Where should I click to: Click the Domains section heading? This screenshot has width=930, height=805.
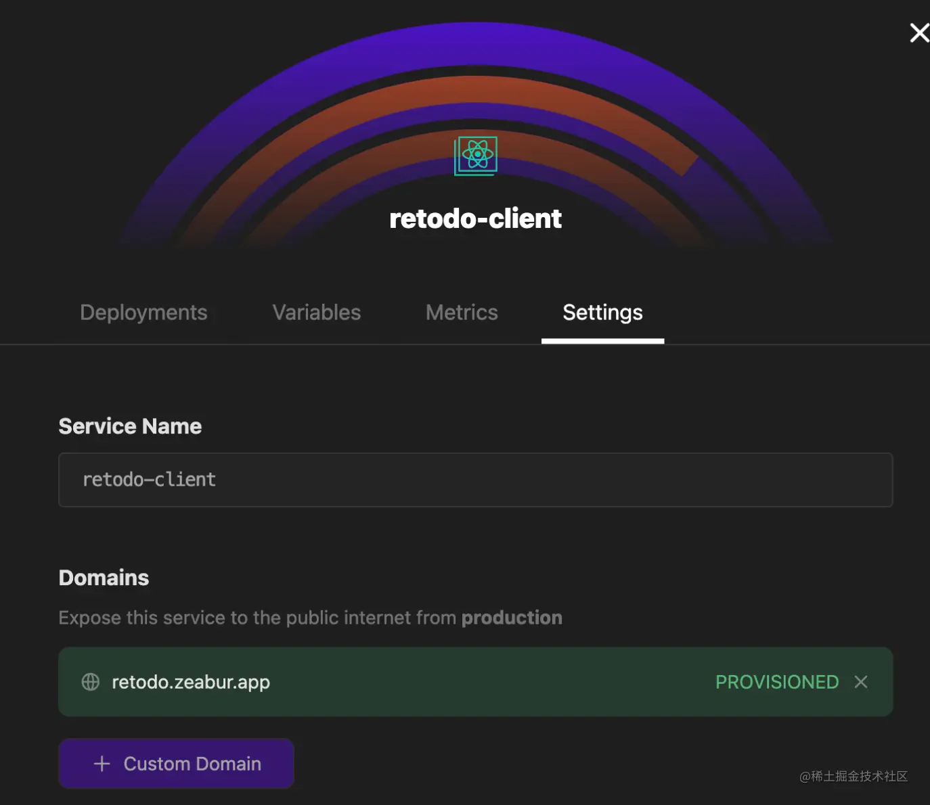104,578
